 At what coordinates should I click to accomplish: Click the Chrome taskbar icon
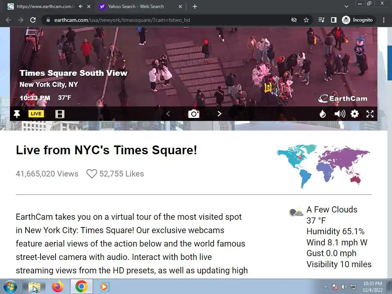[x=81, y=286]
